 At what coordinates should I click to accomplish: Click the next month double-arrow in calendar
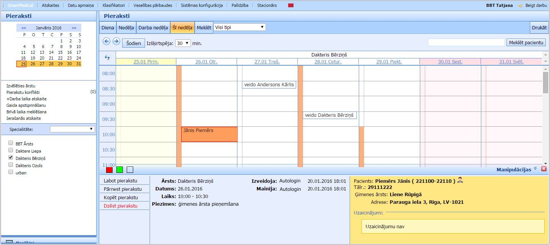(74, 28)
